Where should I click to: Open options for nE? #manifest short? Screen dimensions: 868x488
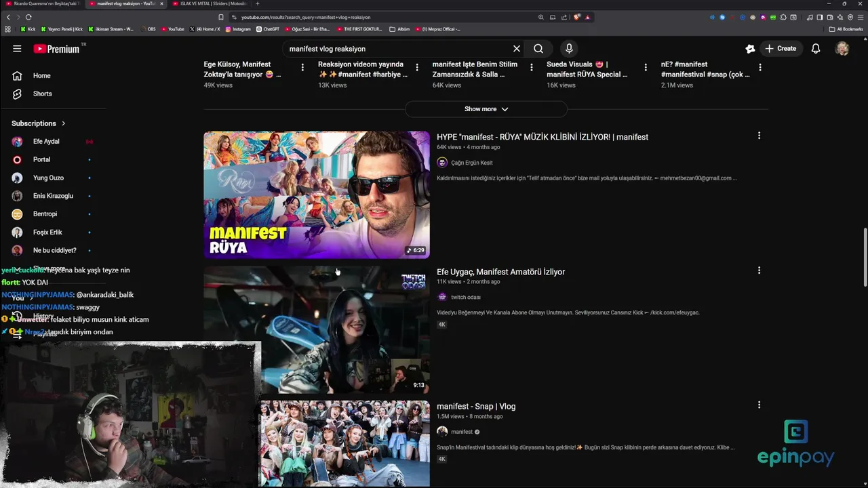(x=760, y=67)
